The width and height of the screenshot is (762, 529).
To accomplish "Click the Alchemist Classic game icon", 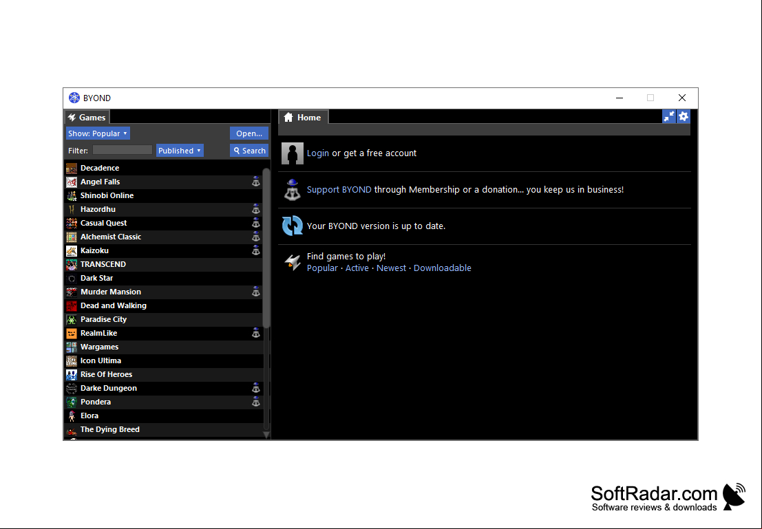I will point(72,237).
